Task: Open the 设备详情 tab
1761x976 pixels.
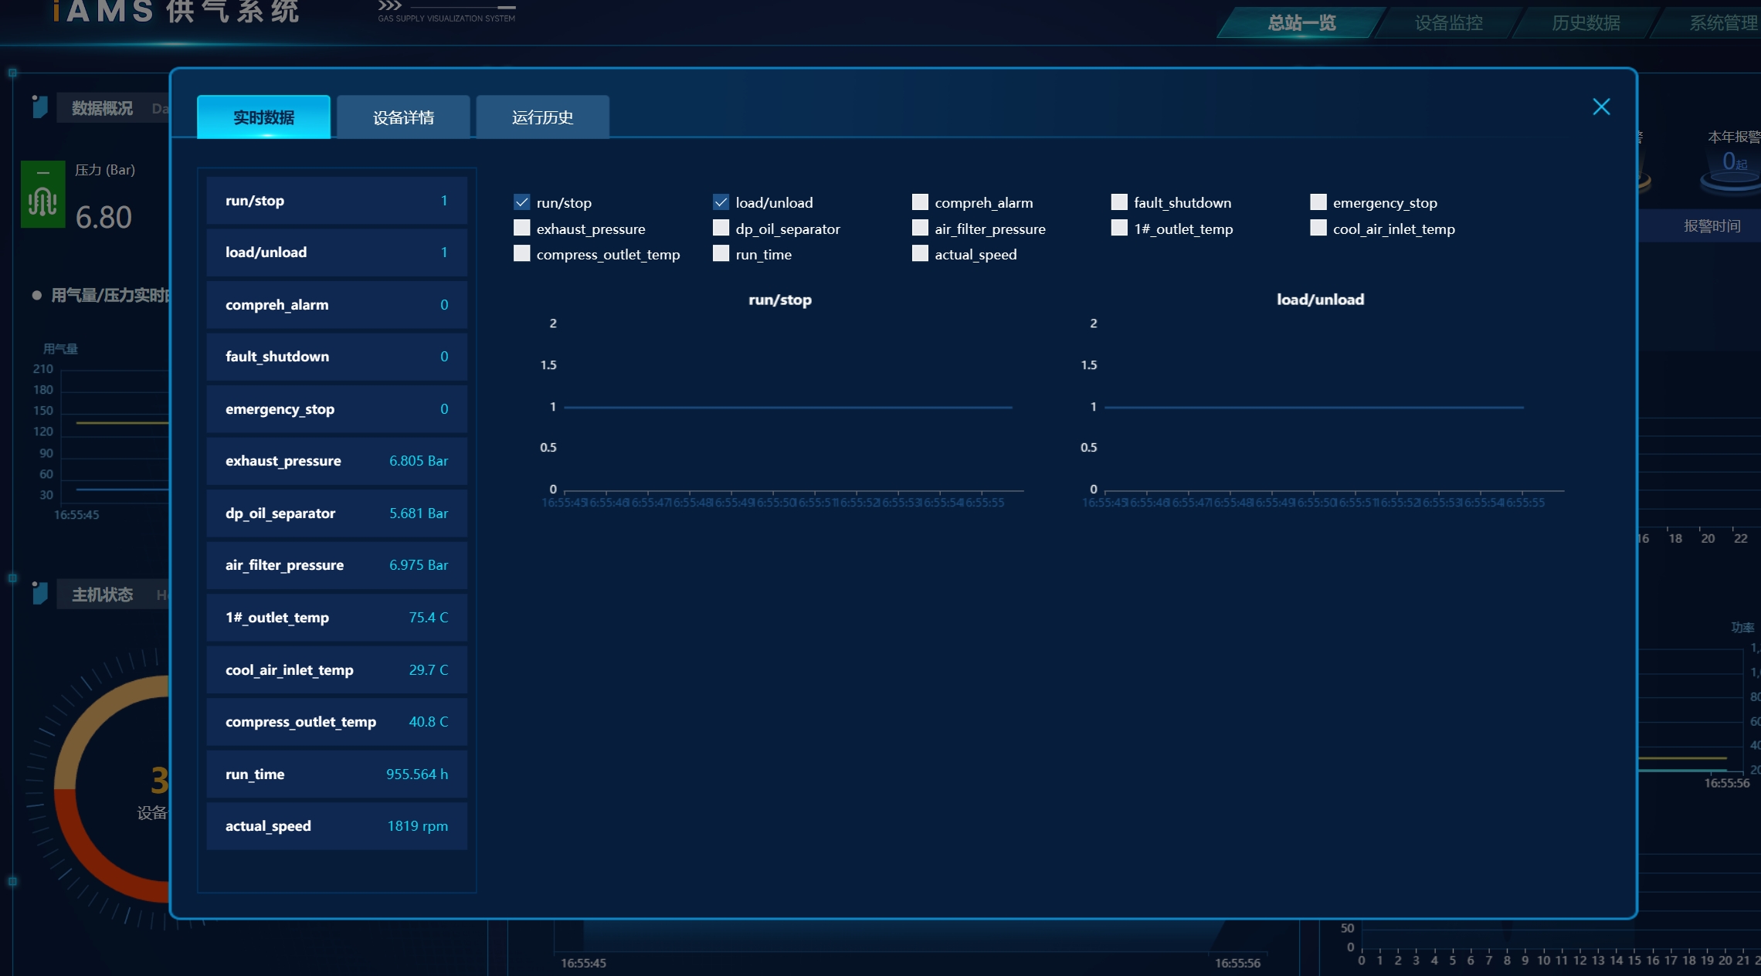Action: (x=403, y=117)
